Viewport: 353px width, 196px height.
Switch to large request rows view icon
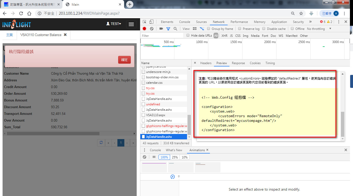click(195, 29)
